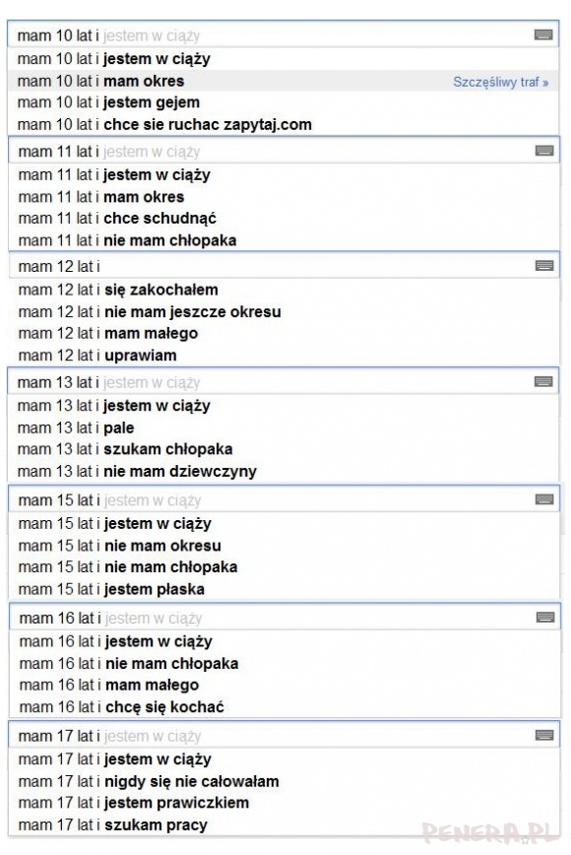Select the keyboard icon in the 'mam 13 lat' field
Image resolution: width=571 pixels, height=855 pixels.
point(543,382)
